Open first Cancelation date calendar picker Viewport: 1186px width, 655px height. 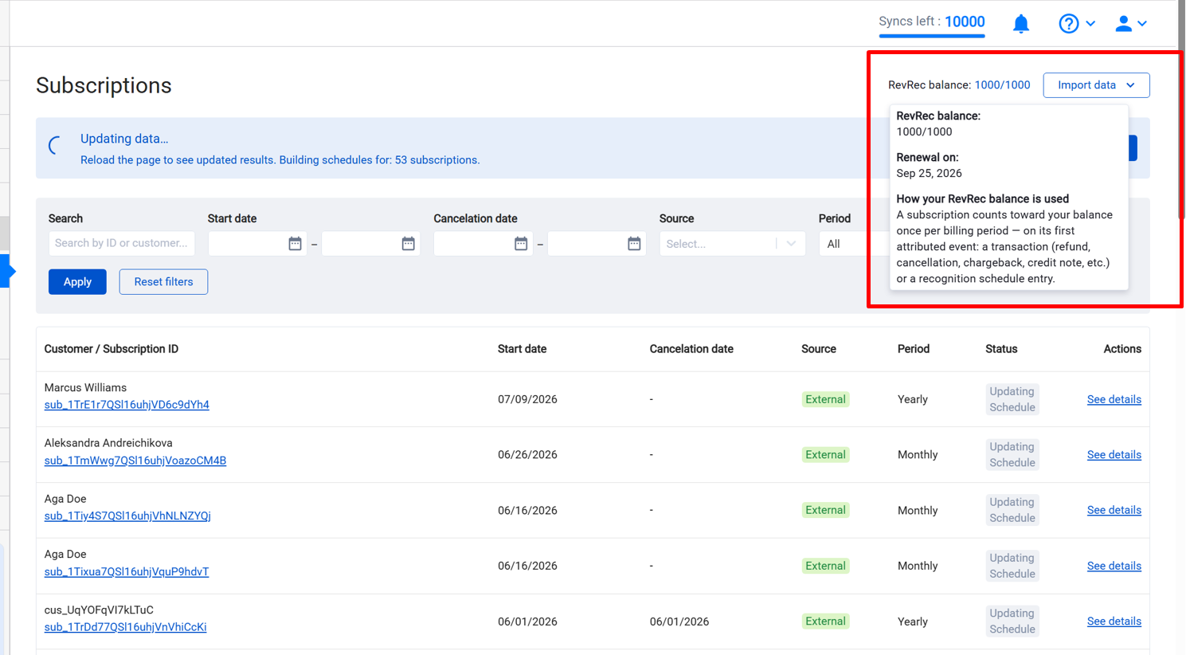click(x=521, y=244)
